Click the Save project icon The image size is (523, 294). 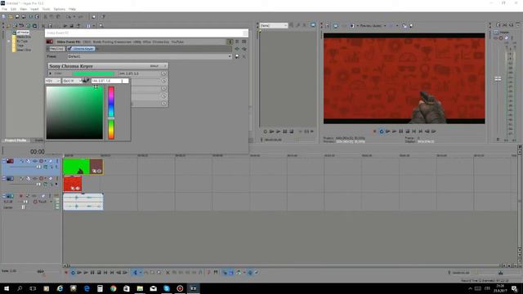17,16
